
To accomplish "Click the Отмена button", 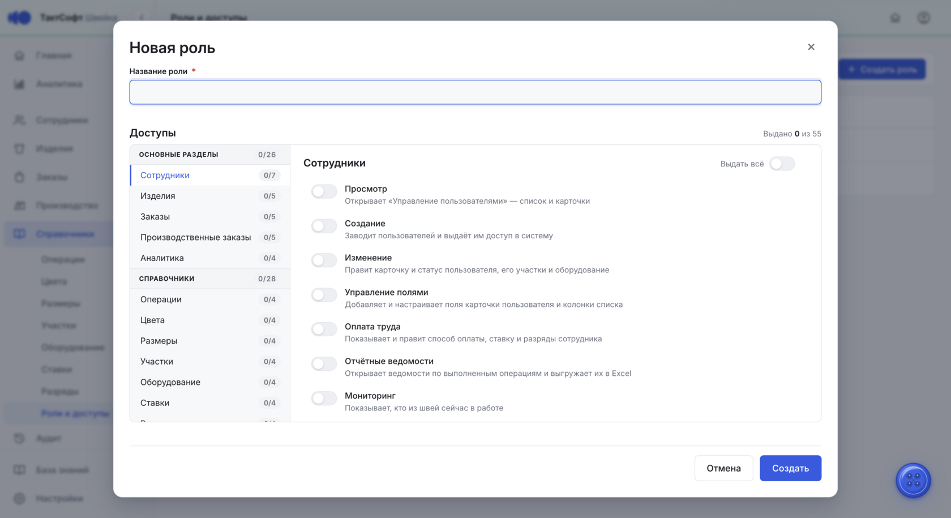I will [723, 468].
